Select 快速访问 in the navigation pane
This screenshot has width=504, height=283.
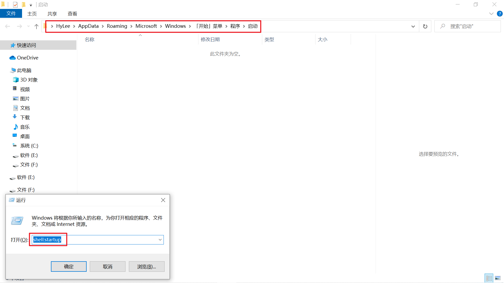coord(38,45)
